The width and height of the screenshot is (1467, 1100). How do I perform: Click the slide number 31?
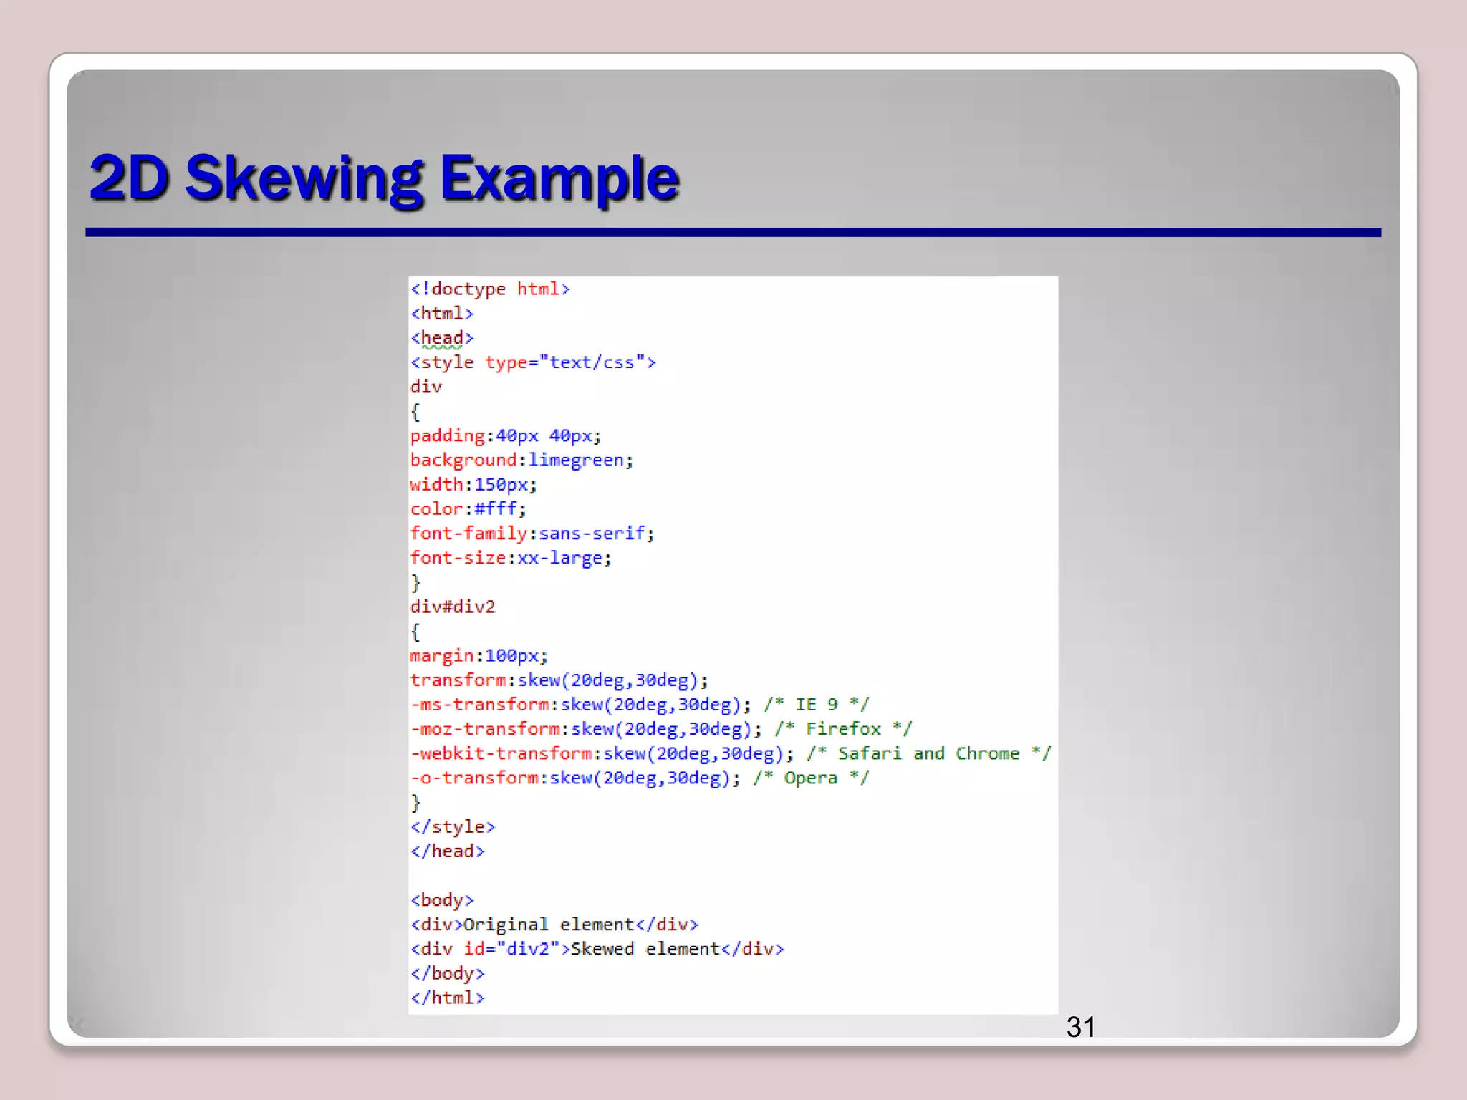coord(1080,1027)
